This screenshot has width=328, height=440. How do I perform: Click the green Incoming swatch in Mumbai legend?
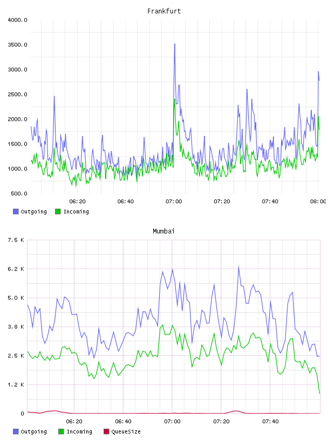point(61,431)
